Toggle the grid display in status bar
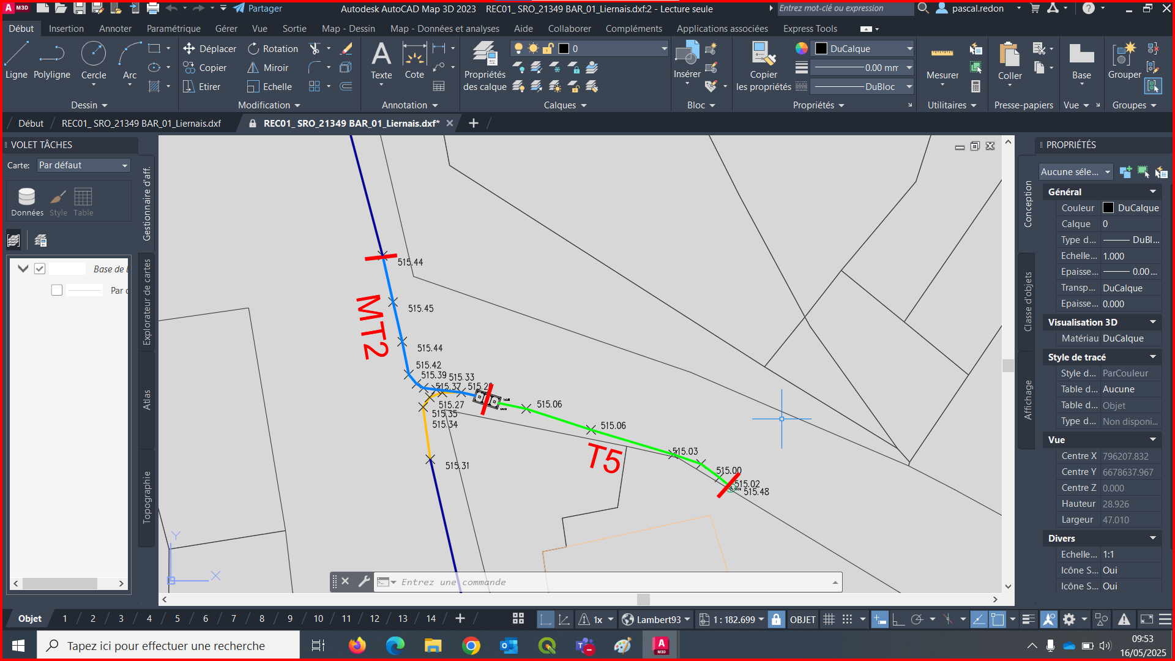 829,619
